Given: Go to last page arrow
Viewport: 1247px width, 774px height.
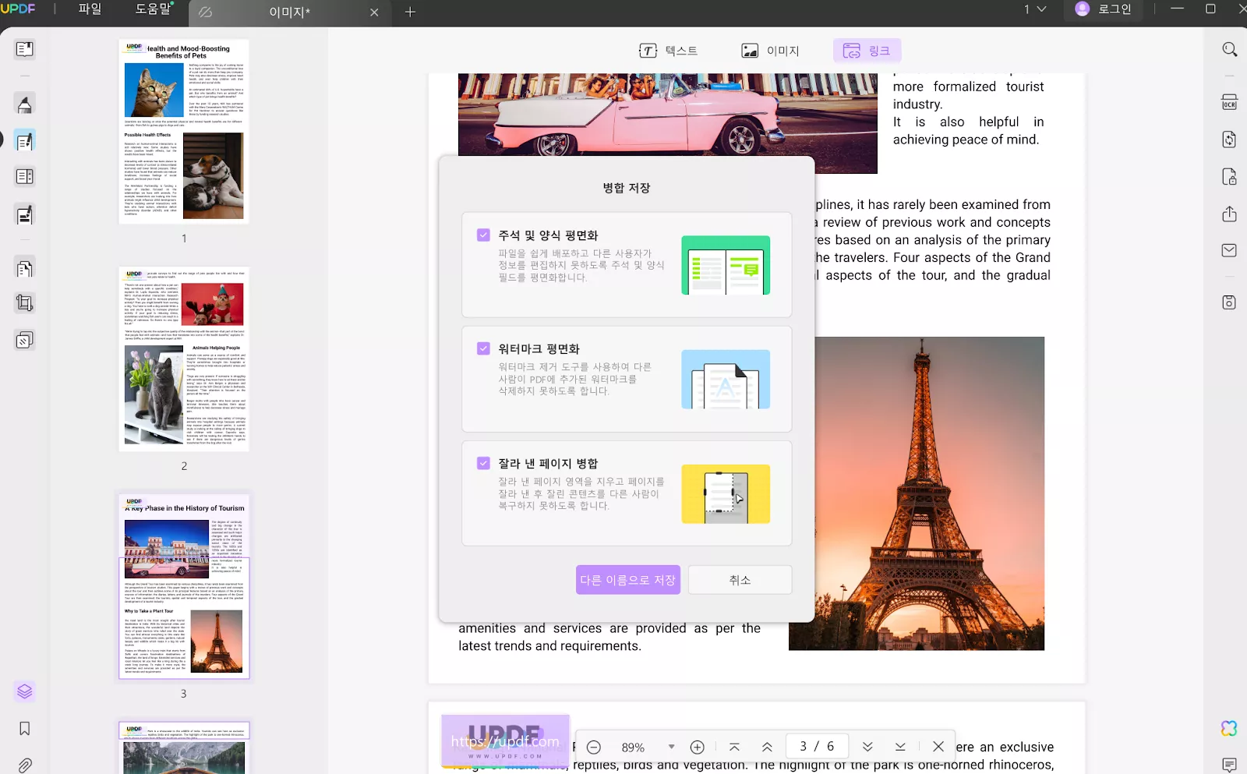Looking at the screenshot, I should (x=900, y=747).
